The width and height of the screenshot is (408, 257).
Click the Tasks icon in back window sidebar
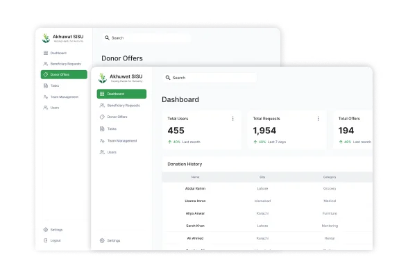tap(46, 85)
